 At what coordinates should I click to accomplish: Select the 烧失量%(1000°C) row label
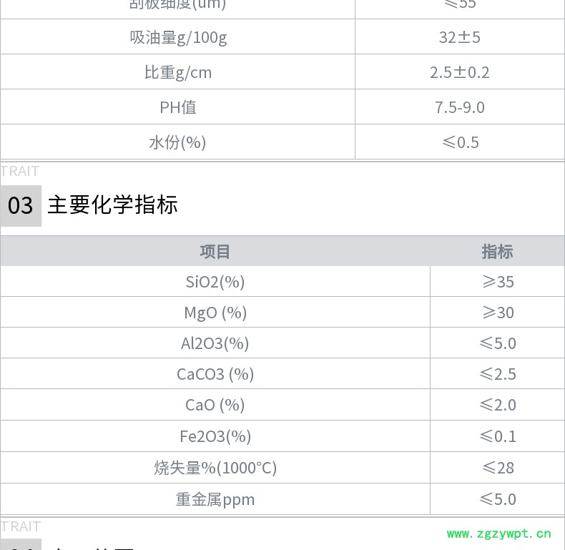pos(215,468)
